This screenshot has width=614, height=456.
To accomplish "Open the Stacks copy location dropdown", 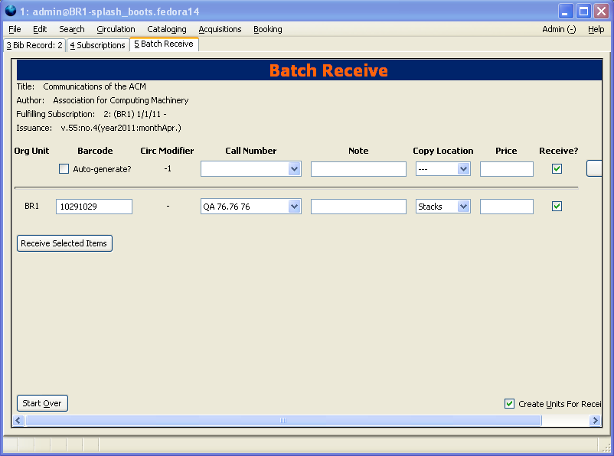I will click(x=462, y=207).
